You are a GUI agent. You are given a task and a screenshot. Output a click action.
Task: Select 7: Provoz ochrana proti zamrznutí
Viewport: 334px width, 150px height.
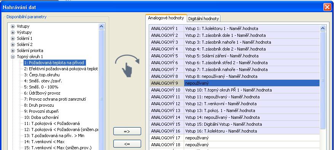pos(55,99)
